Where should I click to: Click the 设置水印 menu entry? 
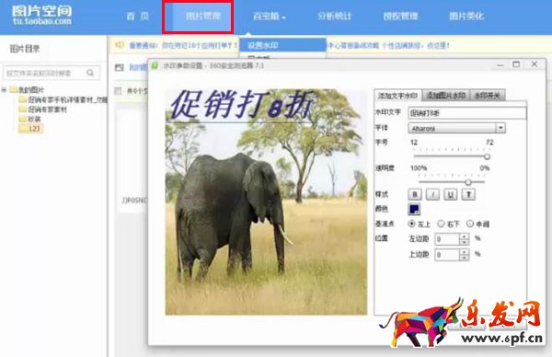(x=283, y=45)
